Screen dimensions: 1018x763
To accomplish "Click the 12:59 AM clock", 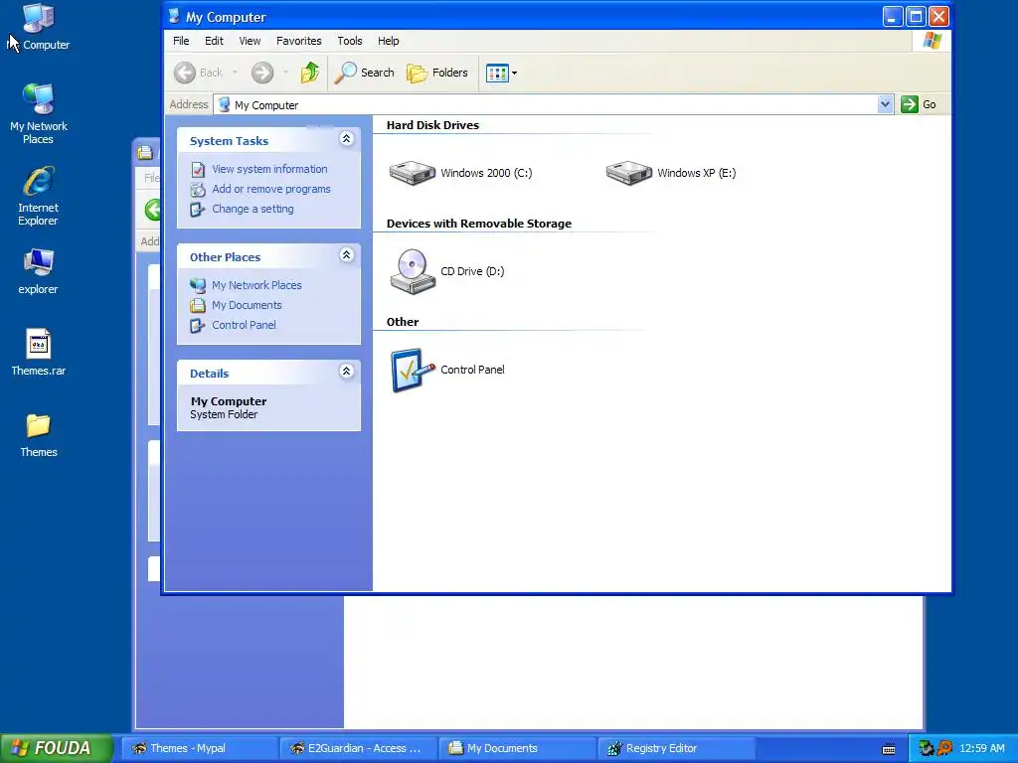I will 981,748.
